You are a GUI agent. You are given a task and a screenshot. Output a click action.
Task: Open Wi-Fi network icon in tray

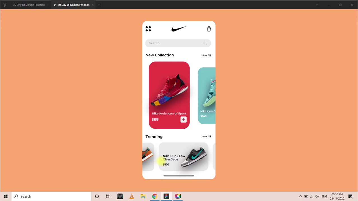coord(312,196)
